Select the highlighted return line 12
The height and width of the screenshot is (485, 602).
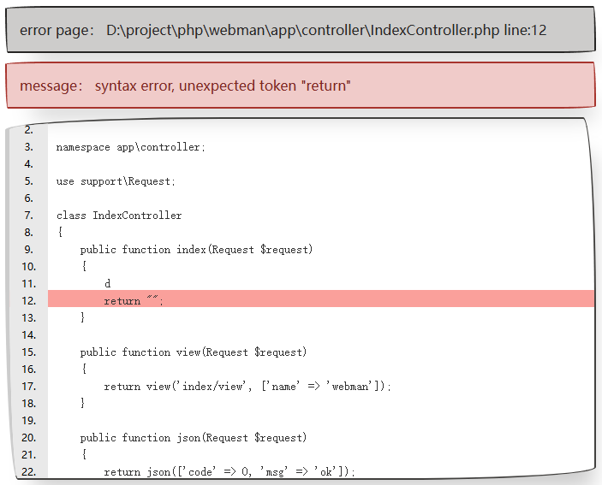(x=133, y=300)
